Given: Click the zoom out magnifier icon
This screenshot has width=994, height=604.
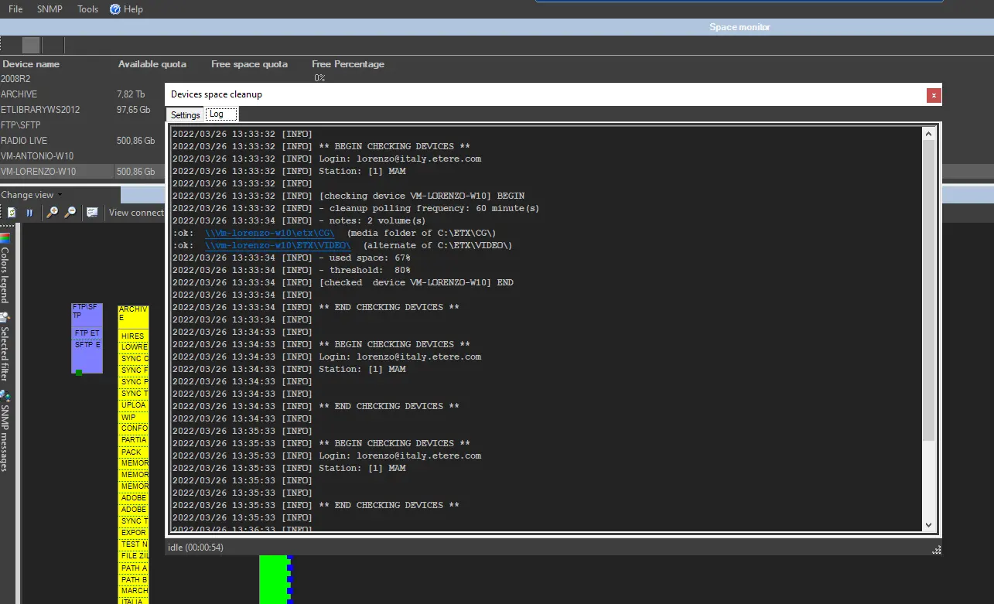Looking at the screenshot, I should (70, 213).
